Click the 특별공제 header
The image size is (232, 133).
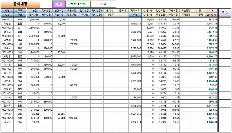point(186,10)
